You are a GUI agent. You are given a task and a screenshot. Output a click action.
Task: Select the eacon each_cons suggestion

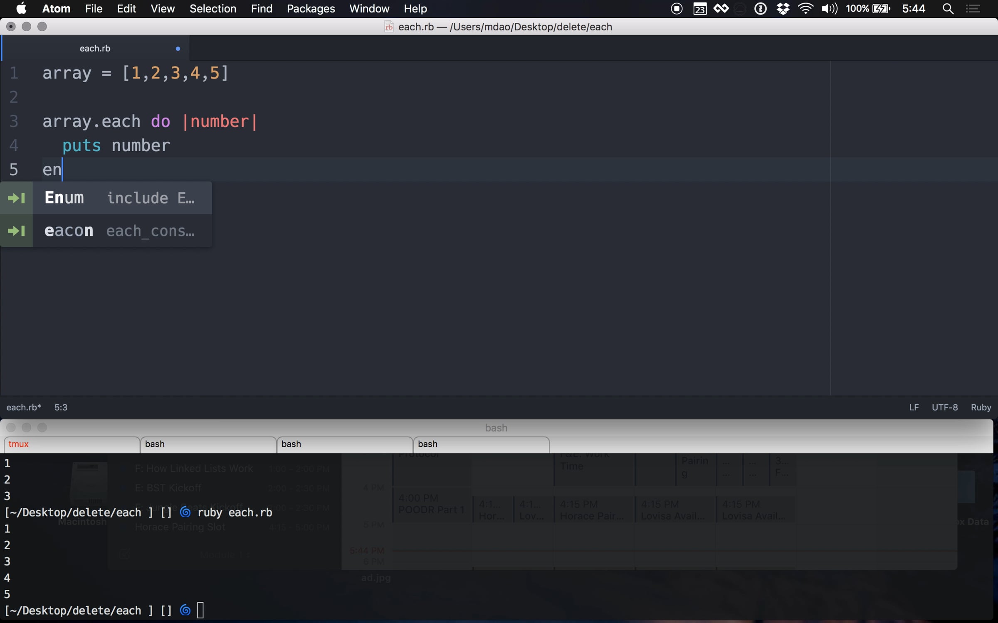pyautogui.click(x=106, y=231)
